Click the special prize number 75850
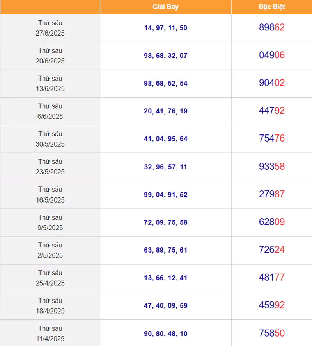Screen dimensions: 312x346 pyautogui.click(x=272, y=333)
